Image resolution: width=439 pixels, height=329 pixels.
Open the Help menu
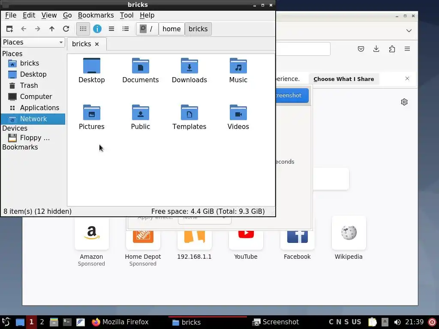[147, 15]
